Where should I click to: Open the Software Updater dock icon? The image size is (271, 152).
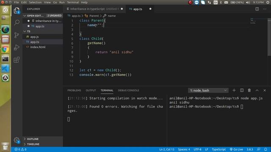click(x=6, y=78)
